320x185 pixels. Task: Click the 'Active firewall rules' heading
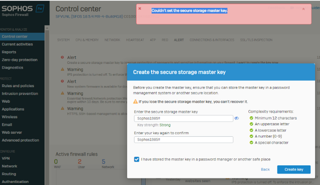pos(76,154)
